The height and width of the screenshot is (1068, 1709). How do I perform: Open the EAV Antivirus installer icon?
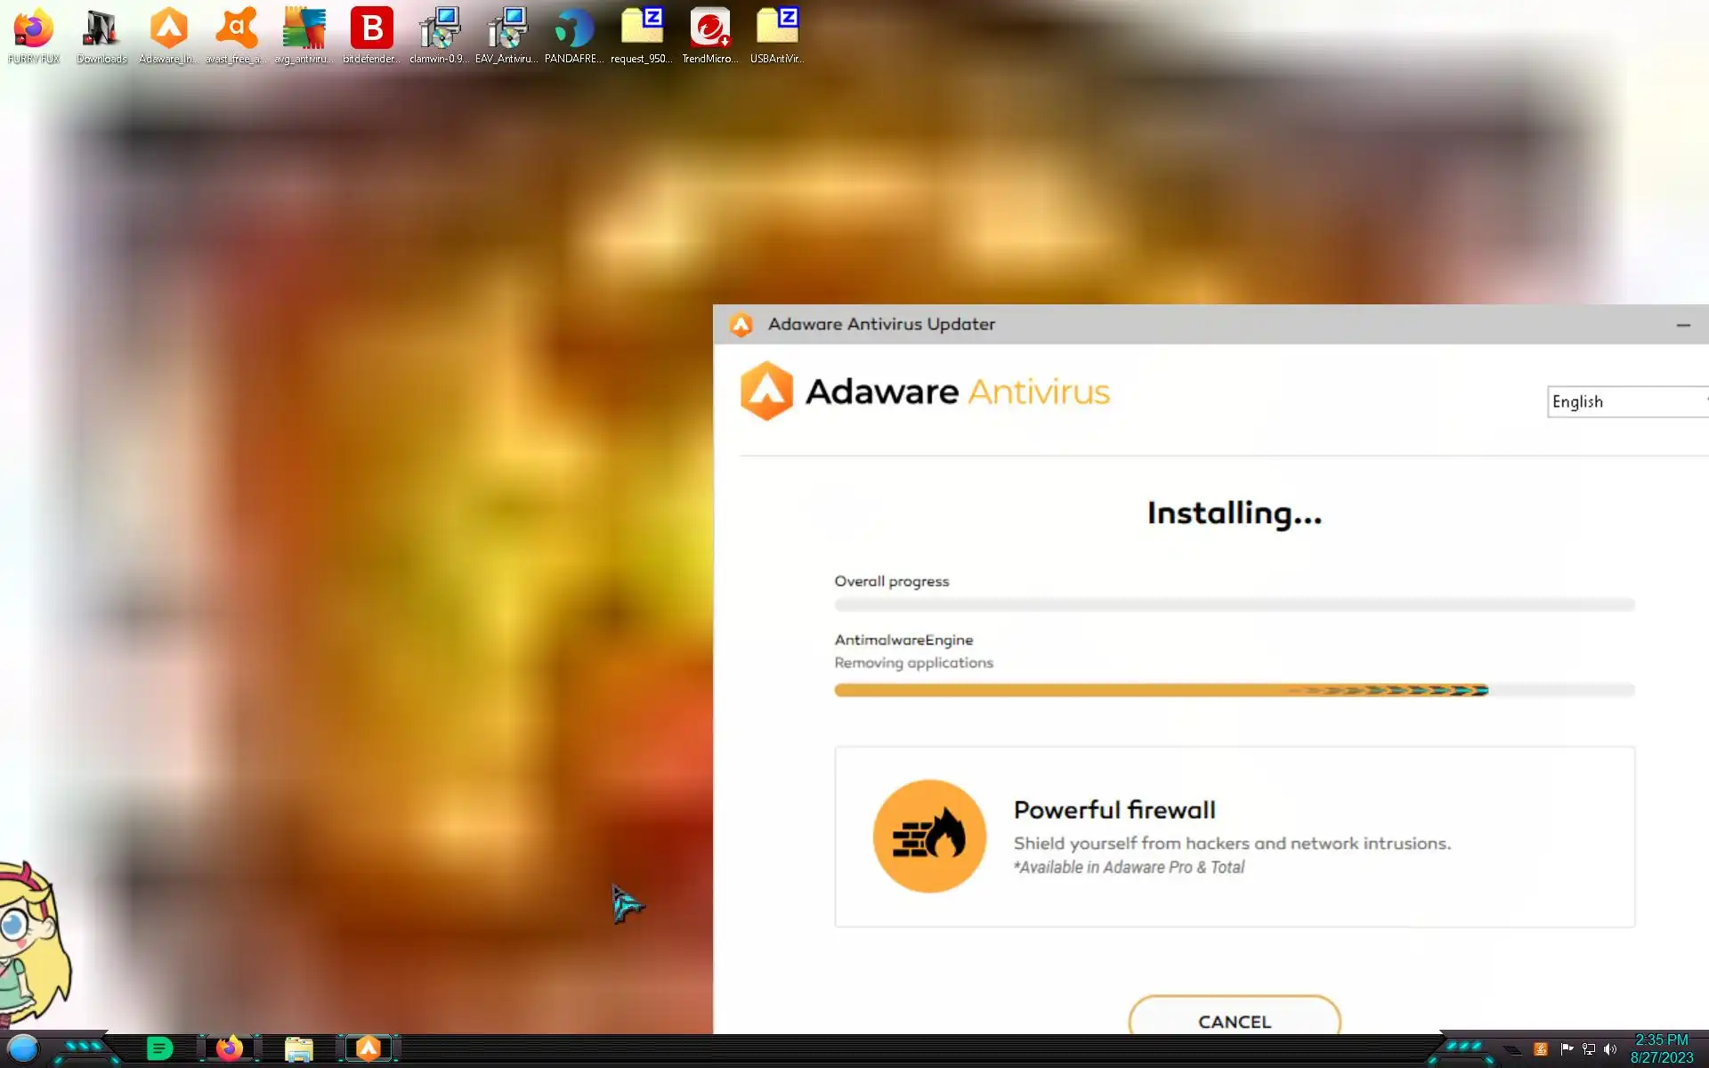pyautogui.click(x=506, y=30)
